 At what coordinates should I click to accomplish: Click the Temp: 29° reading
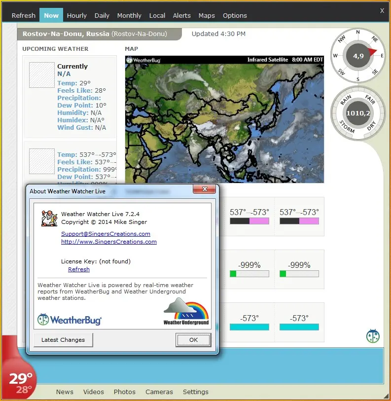coord(74,83)
